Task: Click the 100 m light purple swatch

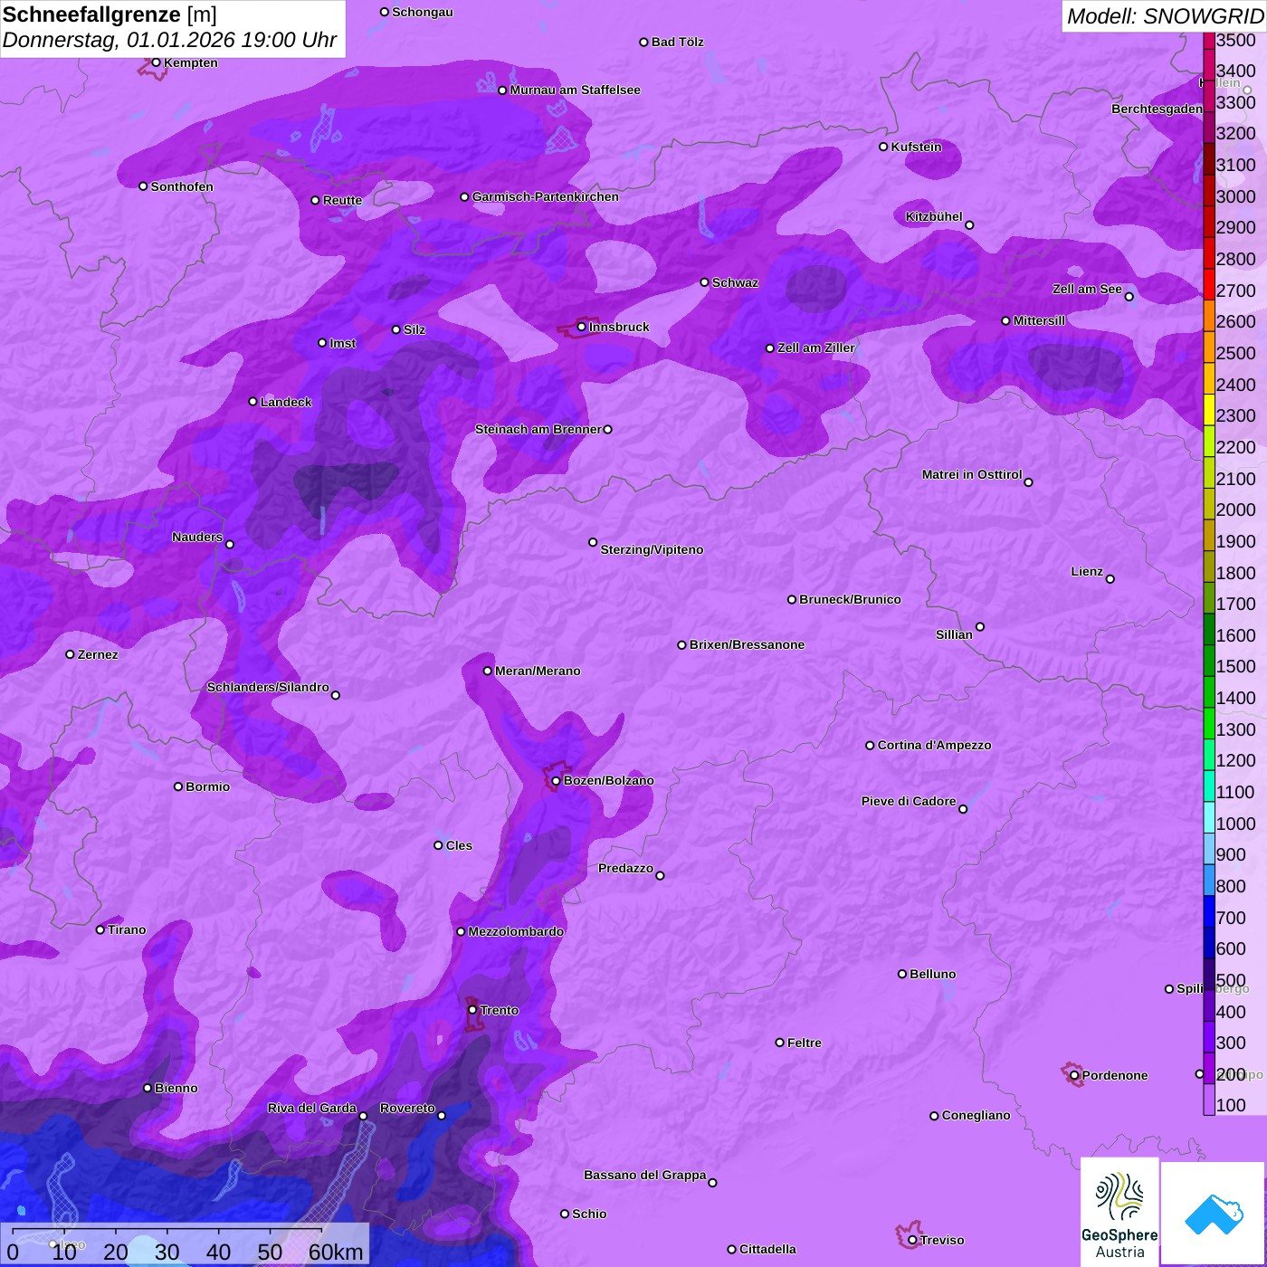Action: [1209, 1100]
